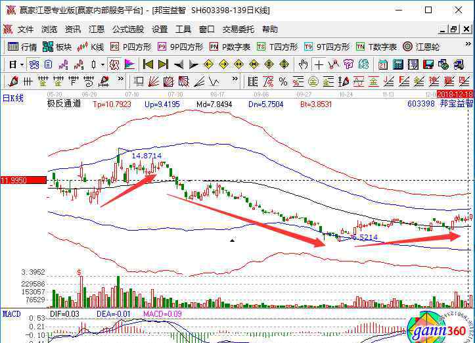Click the circled 金 golden ratio icon
Viewport: 475px width, 343px height.
click(x=313, y=81)
